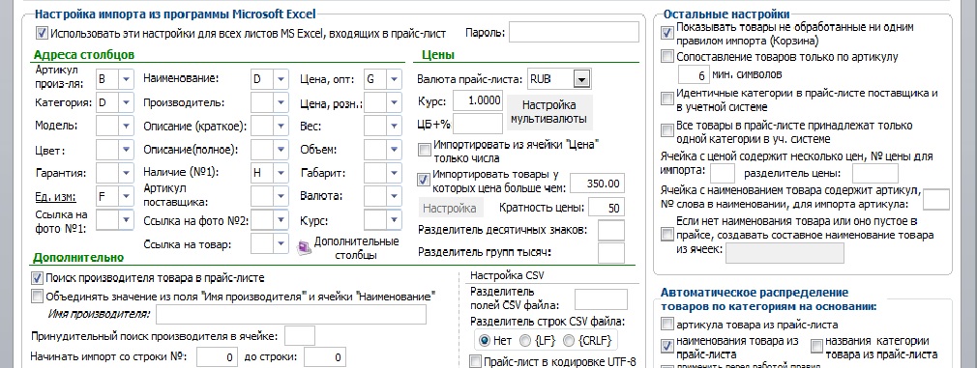Enable distribution by product article

pos(667,325)
